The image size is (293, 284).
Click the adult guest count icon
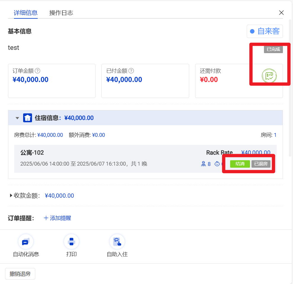pyautogui.click(x=203, y=164)
